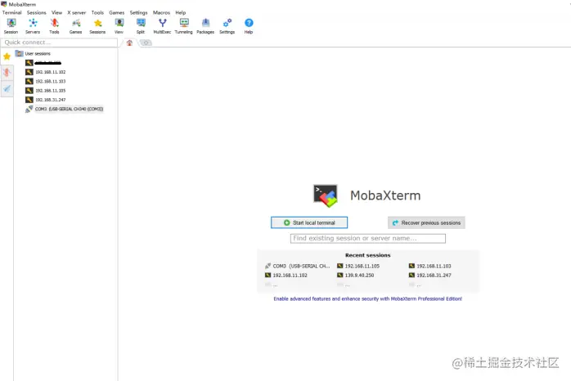Screen dimensions: 571x381
Task: Open the View menu
Action: 56,12
